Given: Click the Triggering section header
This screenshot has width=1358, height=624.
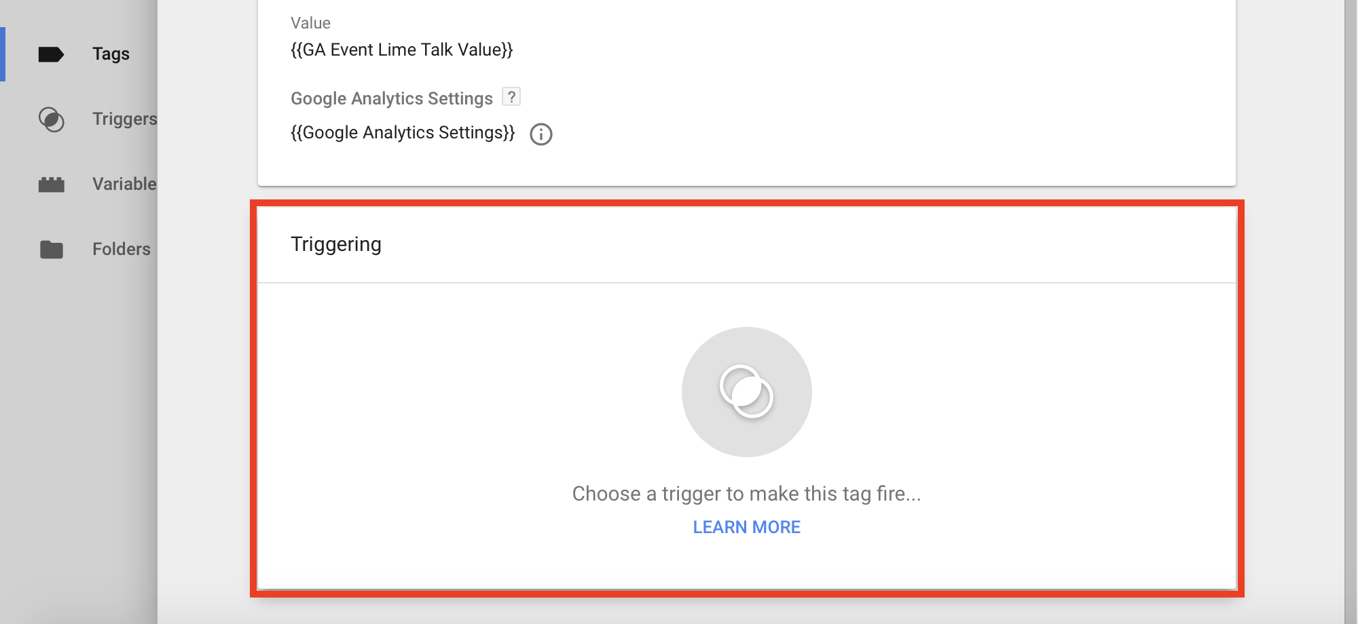Looking at the screenshot, I should click(336, 244).
